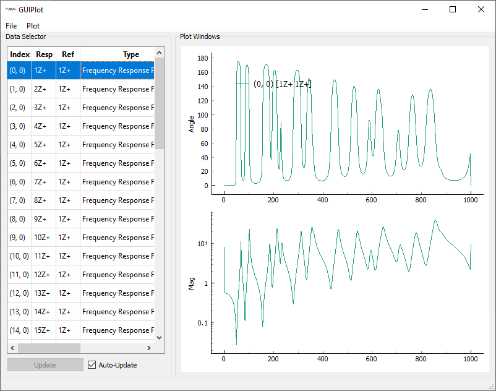The height and width of the screenshot is (391, 496).
Task: Maximize the GUIPlot window
Action: [x=453, y=9]
